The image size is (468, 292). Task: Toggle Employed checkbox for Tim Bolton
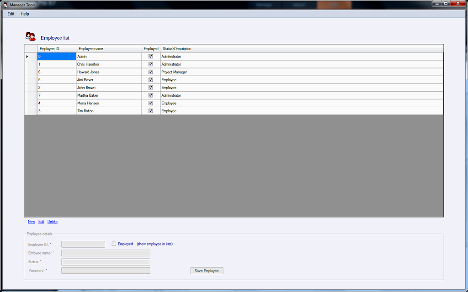pyautogui.click(x=150, y=111)
